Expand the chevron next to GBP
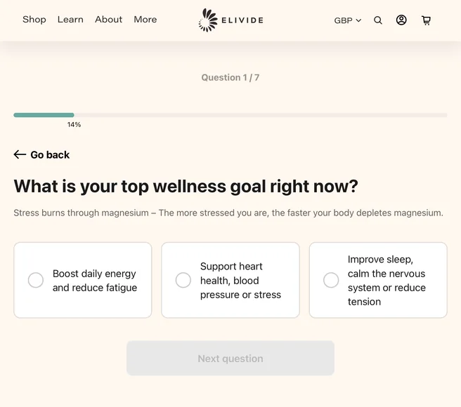The height and width of the screenshot is (407, 461). [358, 20]
